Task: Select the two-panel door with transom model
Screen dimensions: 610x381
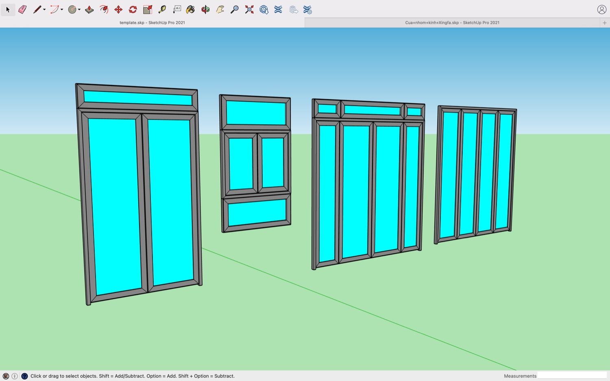Action: pos(138,194)
